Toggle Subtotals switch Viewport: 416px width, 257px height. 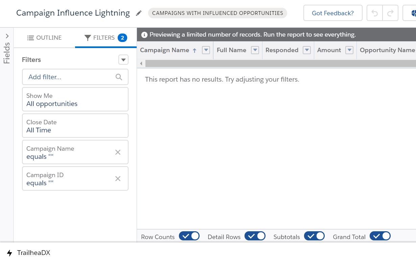point(314,236)
